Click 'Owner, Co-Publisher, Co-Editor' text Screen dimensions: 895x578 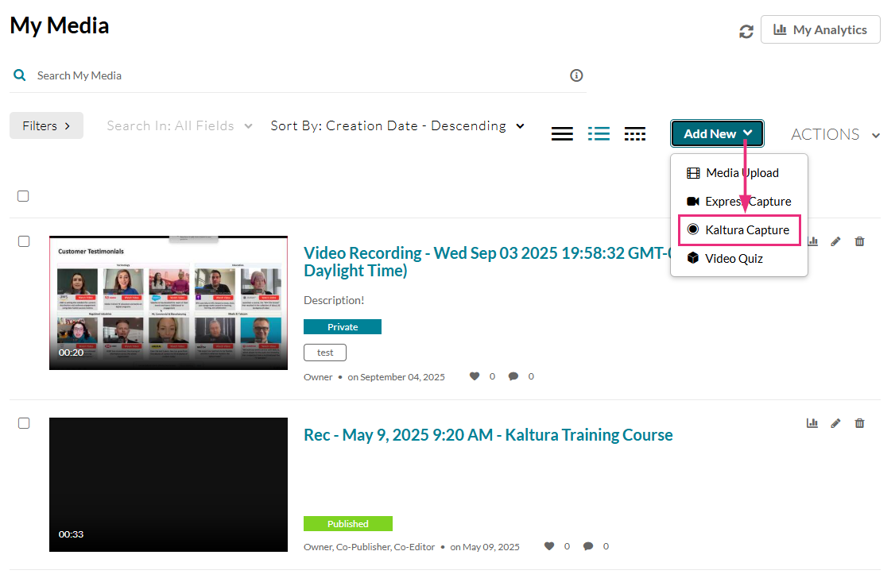[370, 547]
